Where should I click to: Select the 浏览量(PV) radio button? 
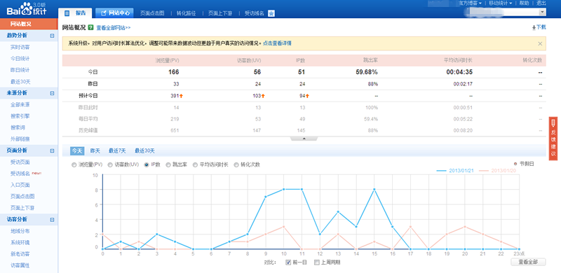coord(74,164)
